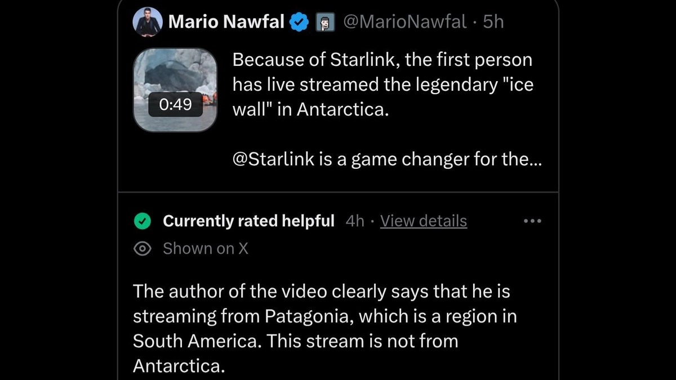Click the community note text about Patagonia
676x380 pixels.
point(324,316)
